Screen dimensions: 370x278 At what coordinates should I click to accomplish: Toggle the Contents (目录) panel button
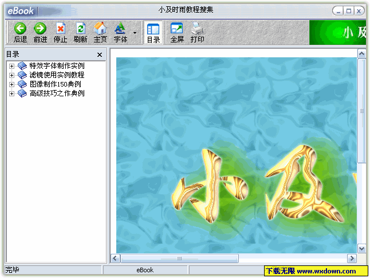153,33
